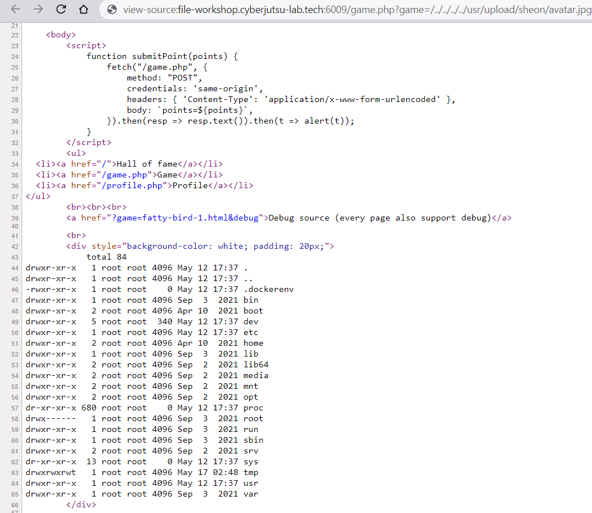This screenshot has width=592, height=513.
Task: Click the browser forward arrow
Action: (38, 9)
